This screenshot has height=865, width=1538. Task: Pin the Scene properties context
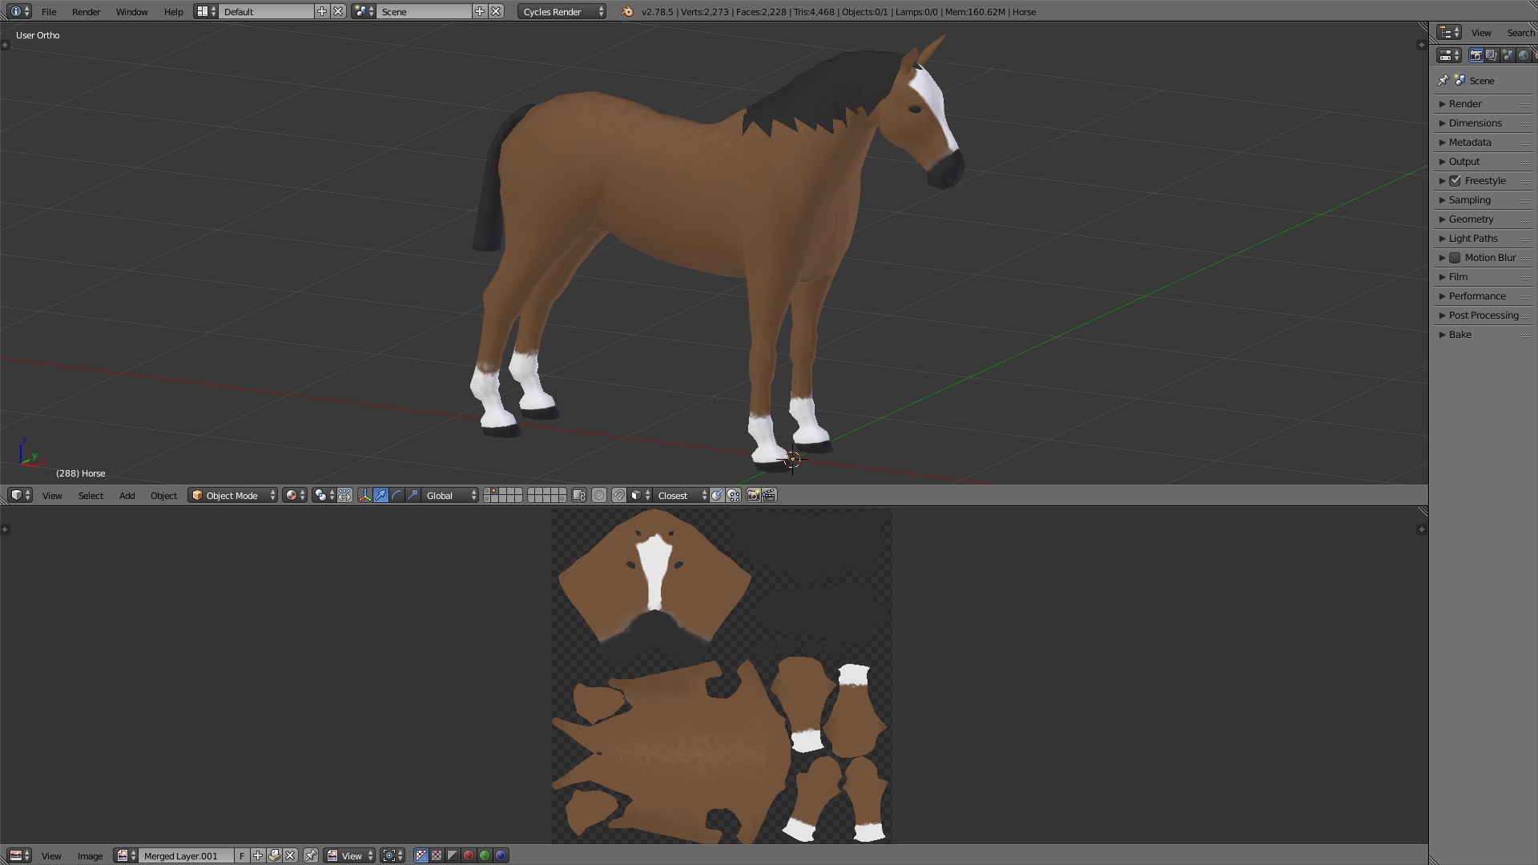point(1443,81)
